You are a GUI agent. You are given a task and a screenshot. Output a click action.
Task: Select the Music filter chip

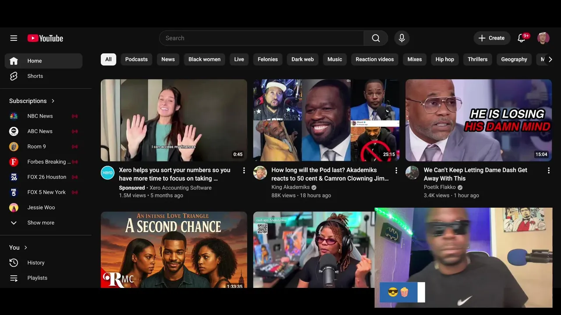click(334, 59)
